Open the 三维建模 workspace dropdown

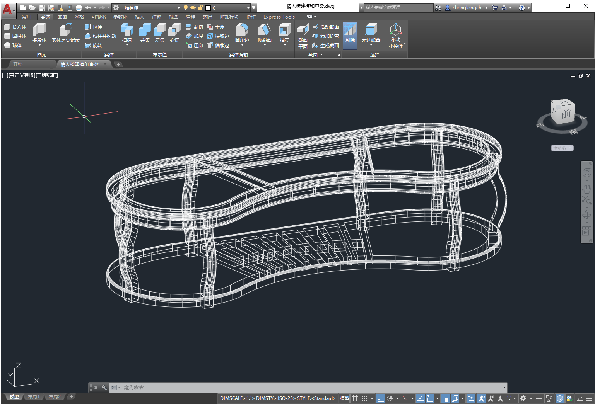(x=178, y=7)
